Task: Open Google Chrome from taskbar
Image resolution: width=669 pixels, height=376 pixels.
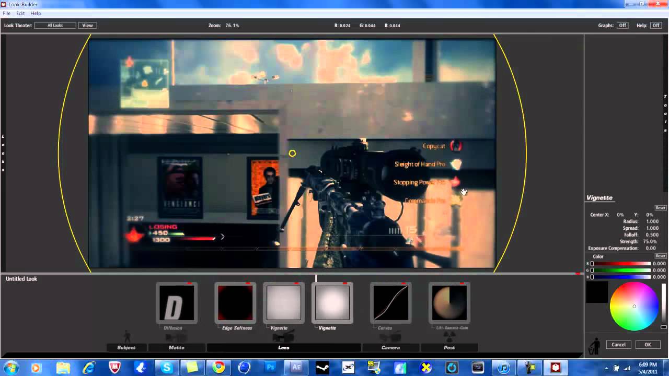Action: pyautogui.click(x=218, y=368)
